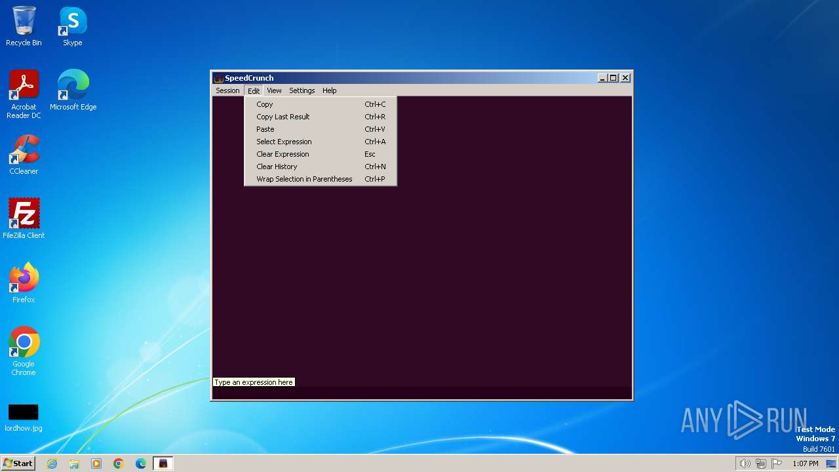Click the expression input field
This screenshot has width=839, height=472.
pos(422,393)
